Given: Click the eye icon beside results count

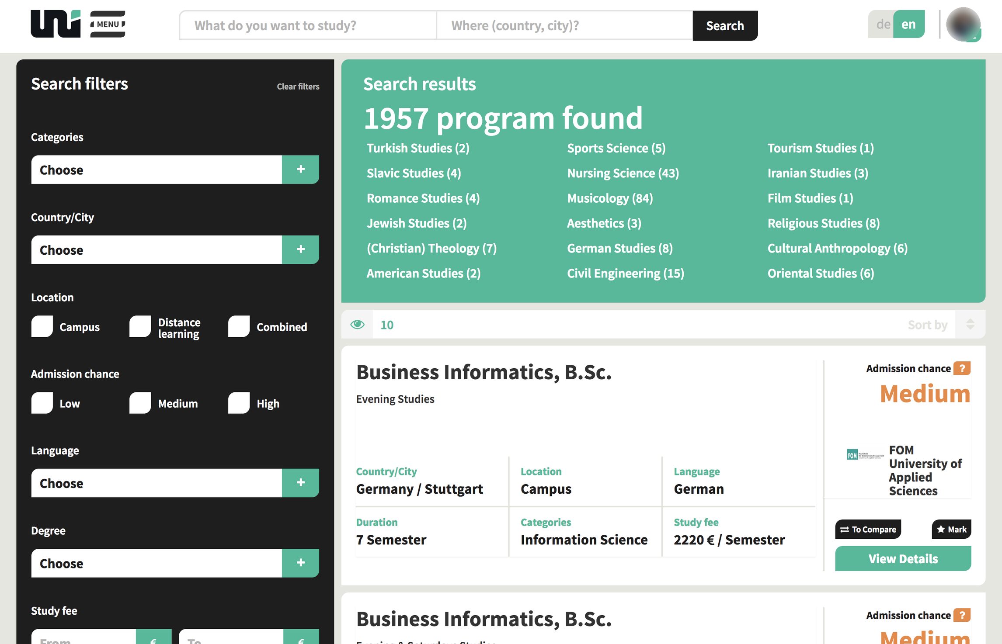Looking at the screenshot, I should coord(357,325).
